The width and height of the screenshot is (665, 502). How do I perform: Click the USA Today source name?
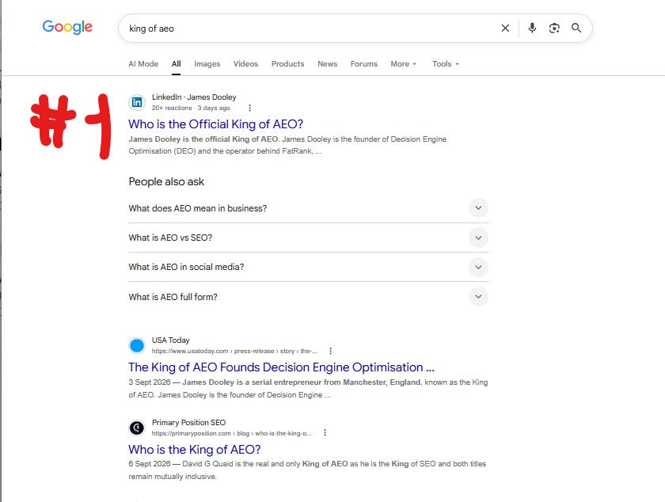[170, 340]
